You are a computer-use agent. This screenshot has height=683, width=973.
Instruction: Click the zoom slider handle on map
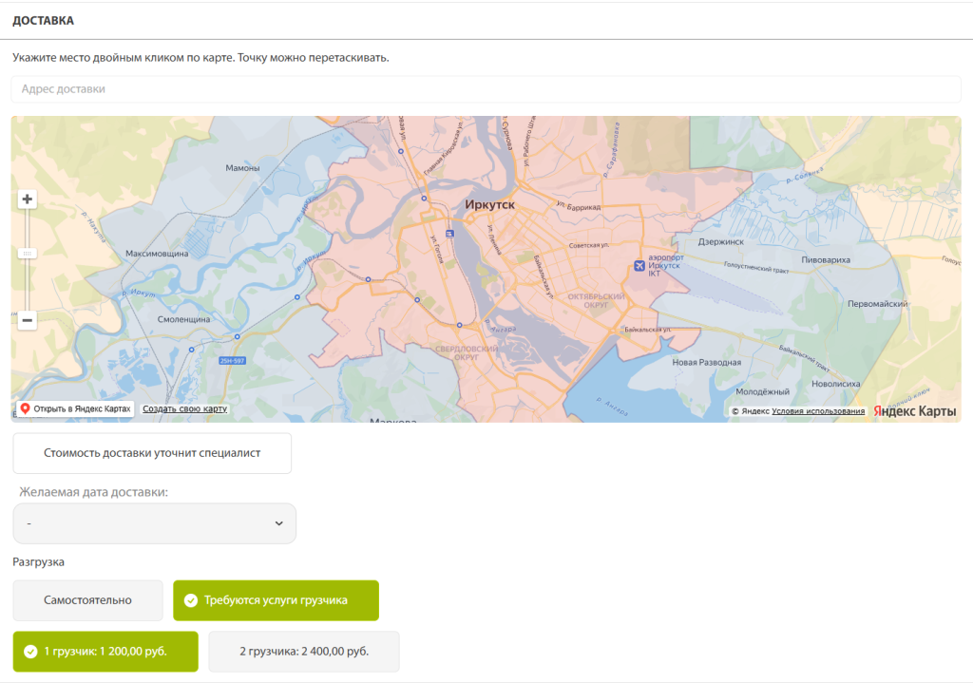tap(27, 253)
